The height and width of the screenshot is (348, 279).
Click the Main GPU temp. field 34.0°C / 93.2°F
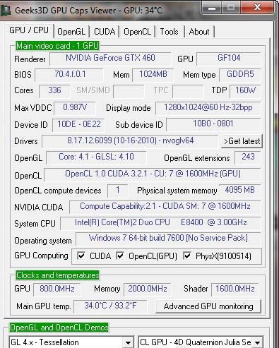click(110, 306)
